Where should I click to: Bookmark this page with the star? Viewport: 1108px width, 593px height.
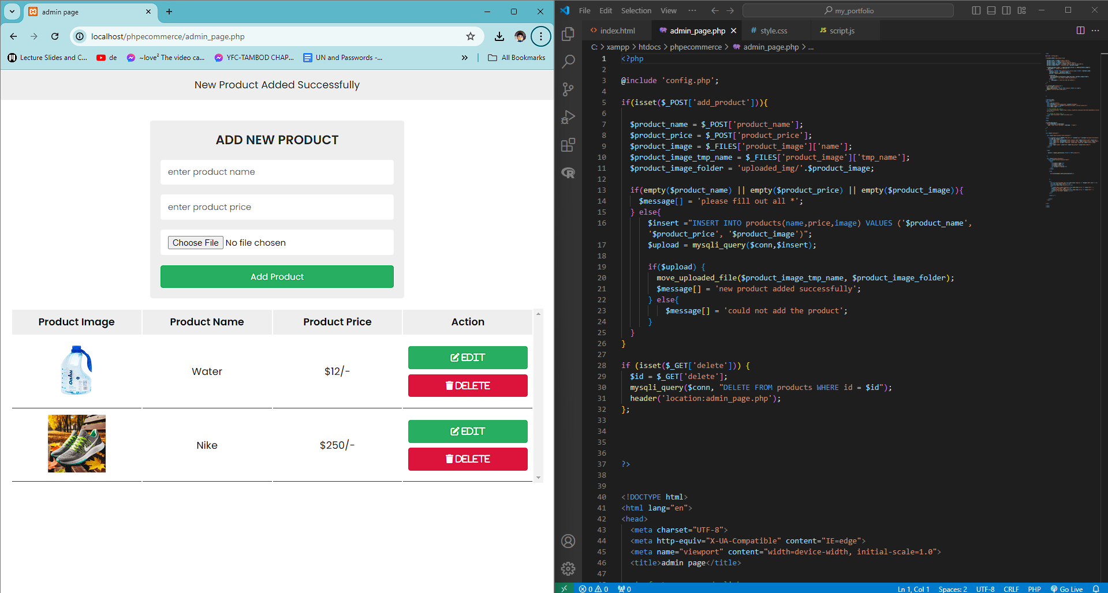[x=471, y=36]
